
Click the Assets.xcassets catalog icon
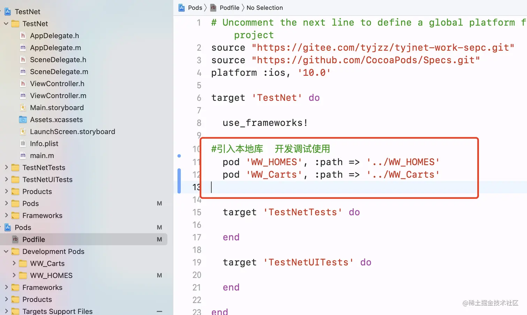coord(23,120)
